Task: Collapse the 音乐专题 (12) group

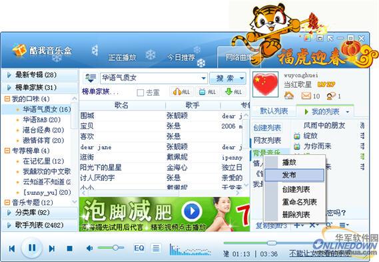Action: tap(7, 202)
